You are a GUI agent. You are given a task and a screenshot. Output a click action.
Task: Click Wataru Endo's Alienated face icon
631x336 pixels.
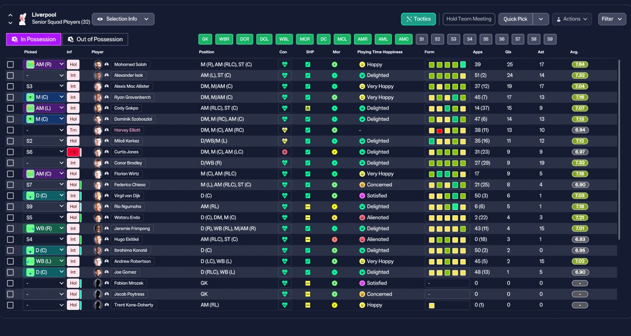tap(362, 218)
